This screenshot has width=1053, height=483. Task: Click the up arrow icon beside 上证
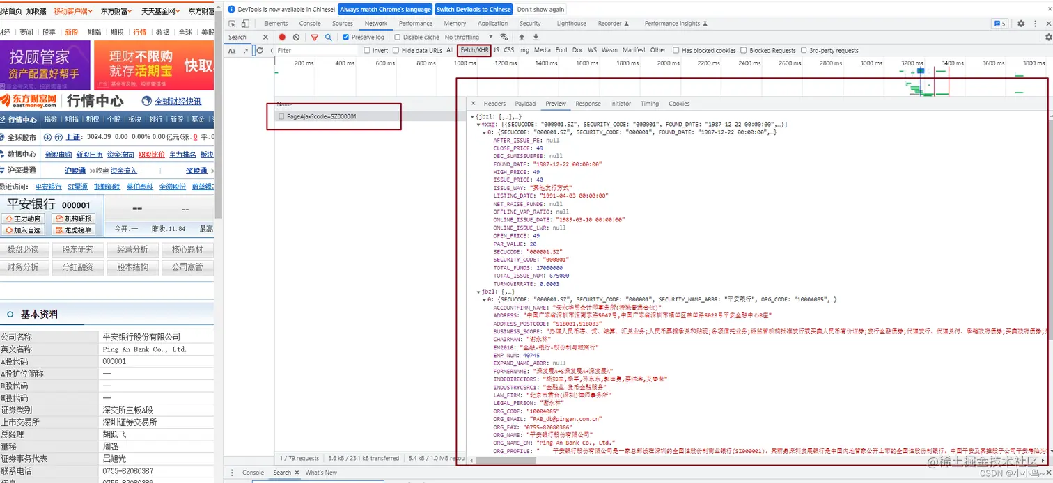coord(59,137)
